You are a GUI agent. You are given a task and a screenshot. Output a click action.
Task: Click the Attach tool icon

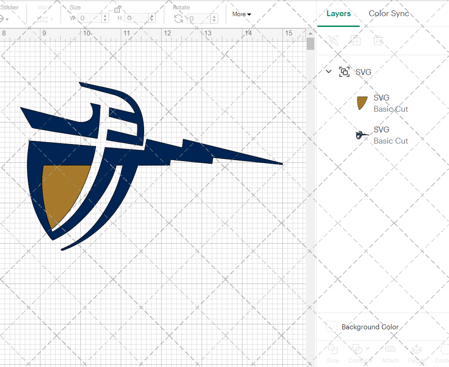(x=390, y=349)
